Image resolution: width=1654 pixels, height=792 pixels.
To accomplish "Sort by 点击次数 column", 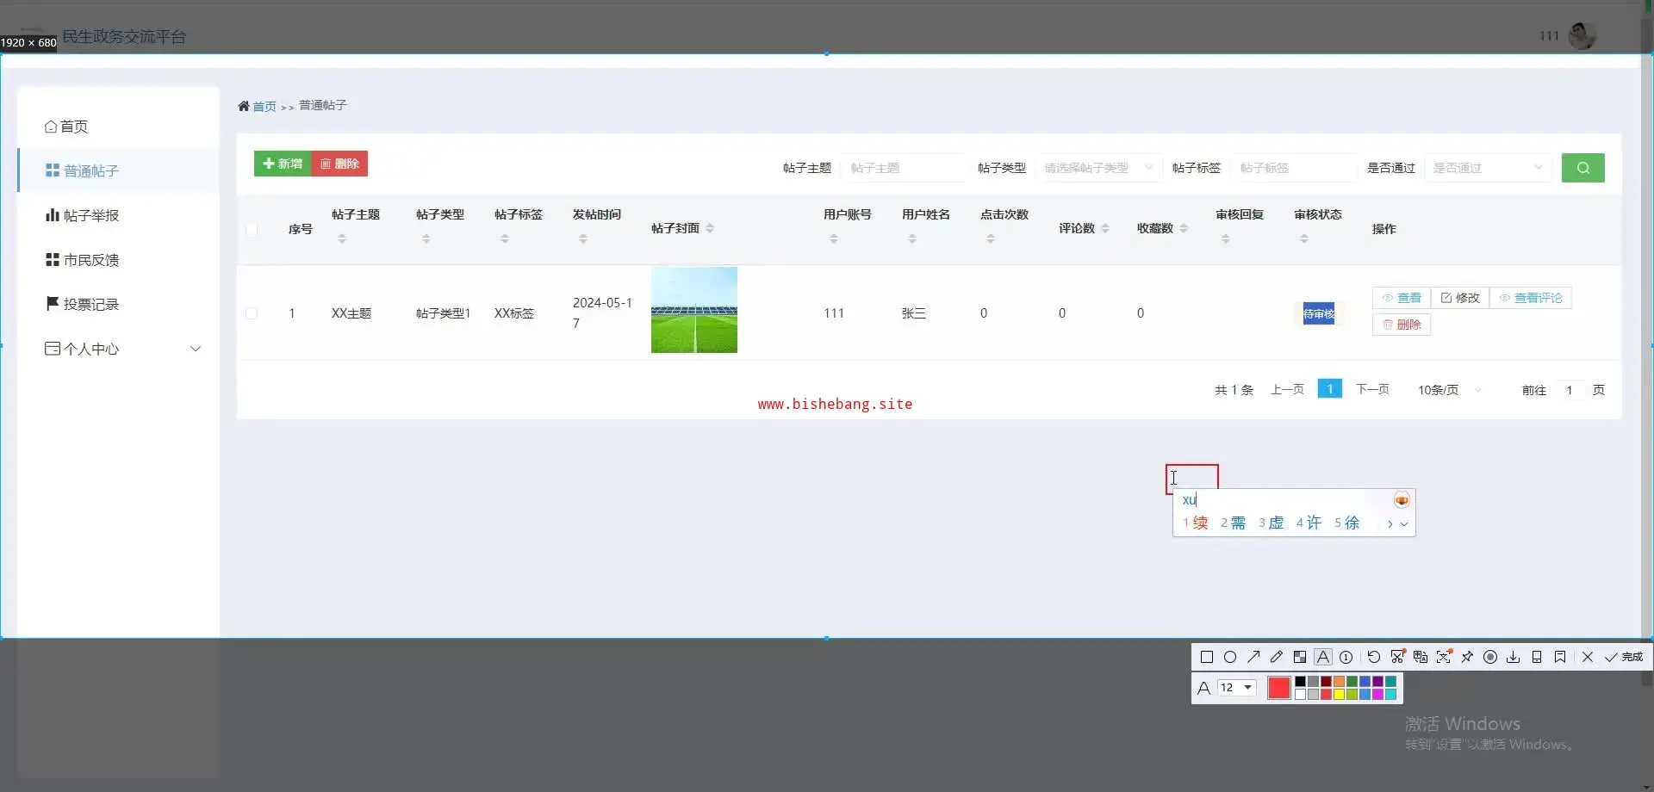I will pyautogui.click(x=991, y=238).
